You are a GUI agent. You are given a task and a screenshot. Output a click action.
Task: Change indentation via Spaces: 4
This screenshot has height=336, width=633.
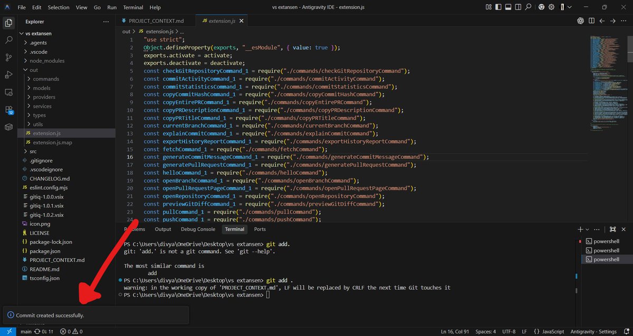pyautogui.click(x=485, y=332)
